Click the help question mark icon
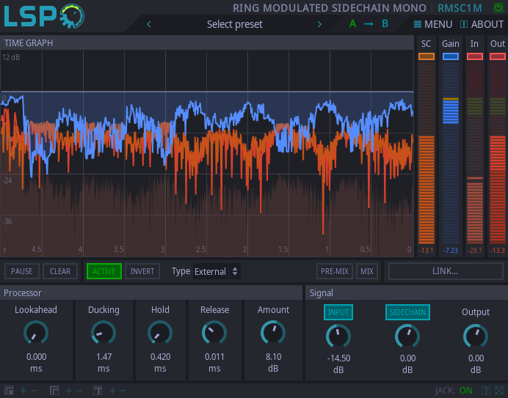Screen dimensions: 508x398 coord(486,391)
